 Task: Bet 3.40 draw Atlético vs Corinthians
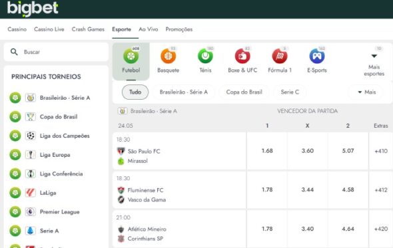tap(308, 229)
